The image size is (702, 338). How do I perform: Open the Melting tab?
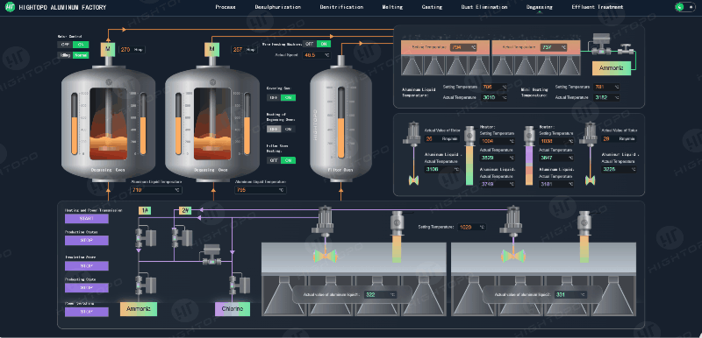pyautogui.click(x=392, y=7)
